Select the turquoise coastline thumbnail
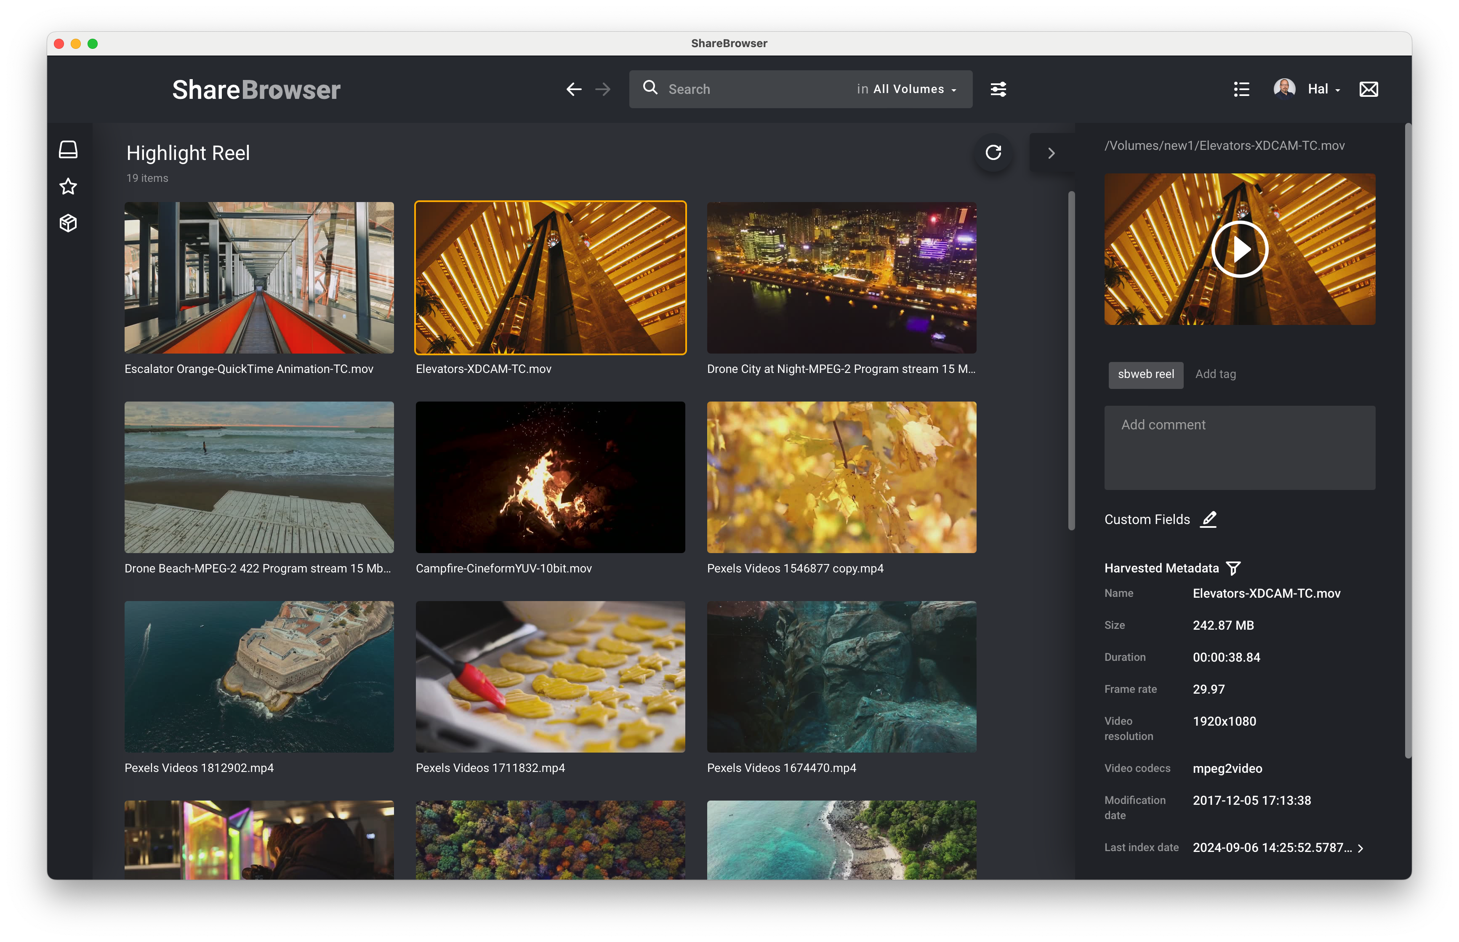1459x942 pixels. pyautogui.click(x=841, y=840)
